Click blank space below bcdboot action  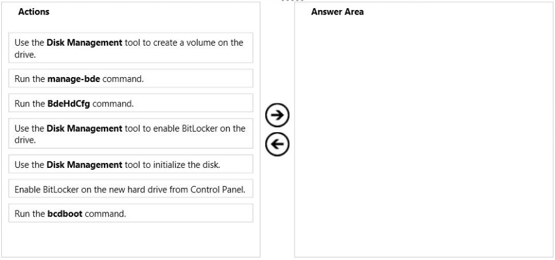(x=131, y=239)
